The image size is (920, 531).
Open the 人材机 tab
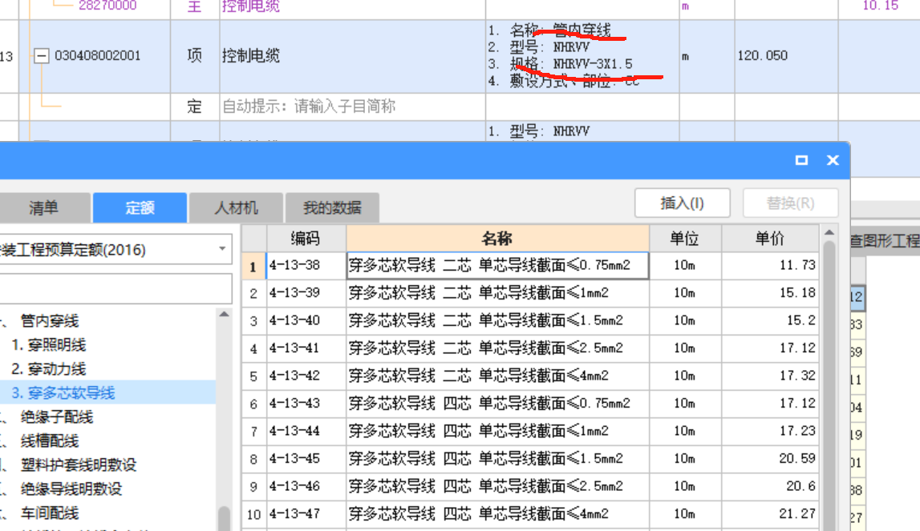[236, 207]
